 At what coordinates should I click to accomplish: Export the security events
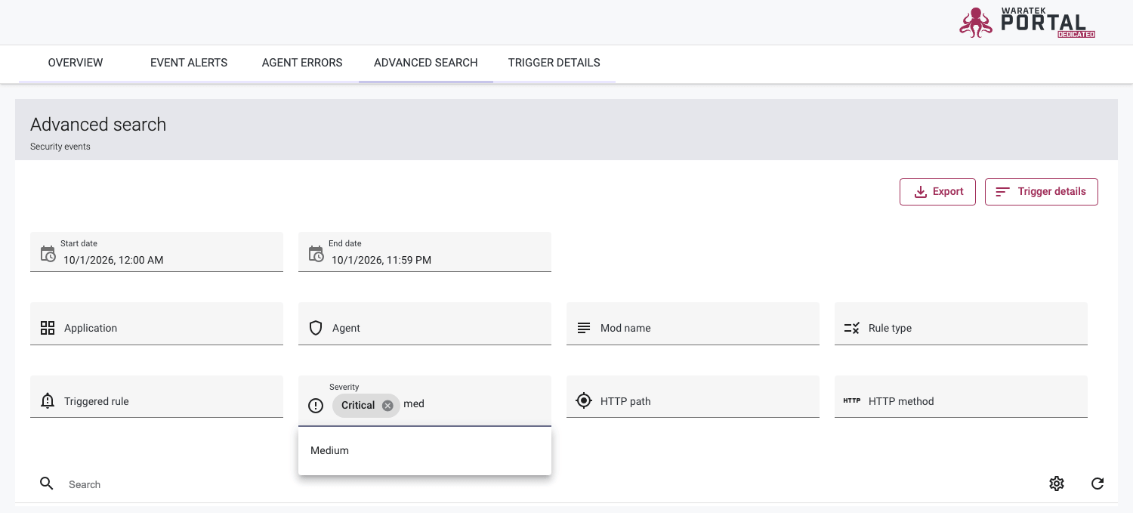[937, 192]
